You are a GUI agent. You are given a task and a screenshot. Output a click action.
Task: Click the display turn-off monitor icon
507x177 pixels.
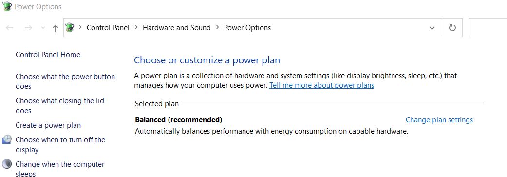7,140
